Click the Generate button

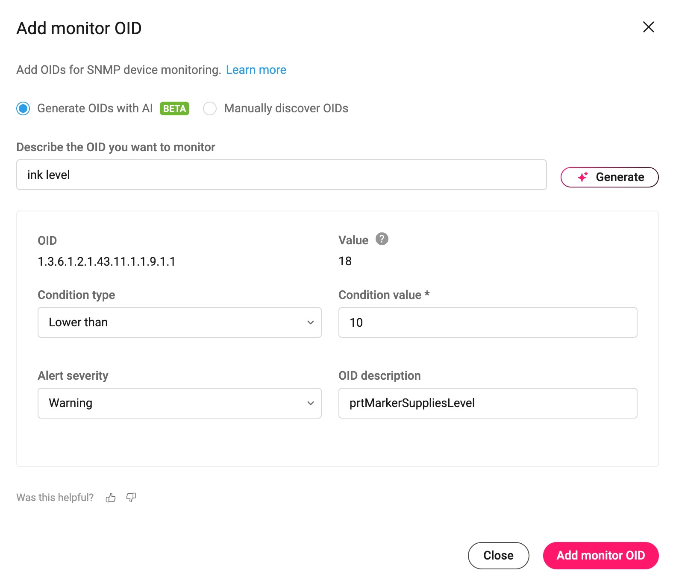(x=609, y=177)
